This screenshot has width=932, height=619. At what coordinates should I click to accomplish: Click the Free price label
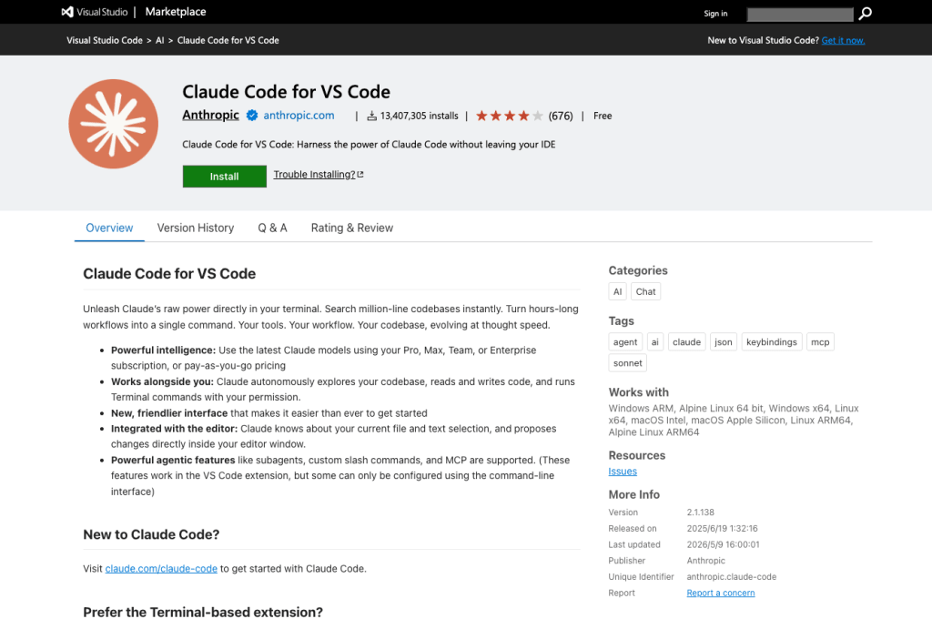tap(603, 116)
